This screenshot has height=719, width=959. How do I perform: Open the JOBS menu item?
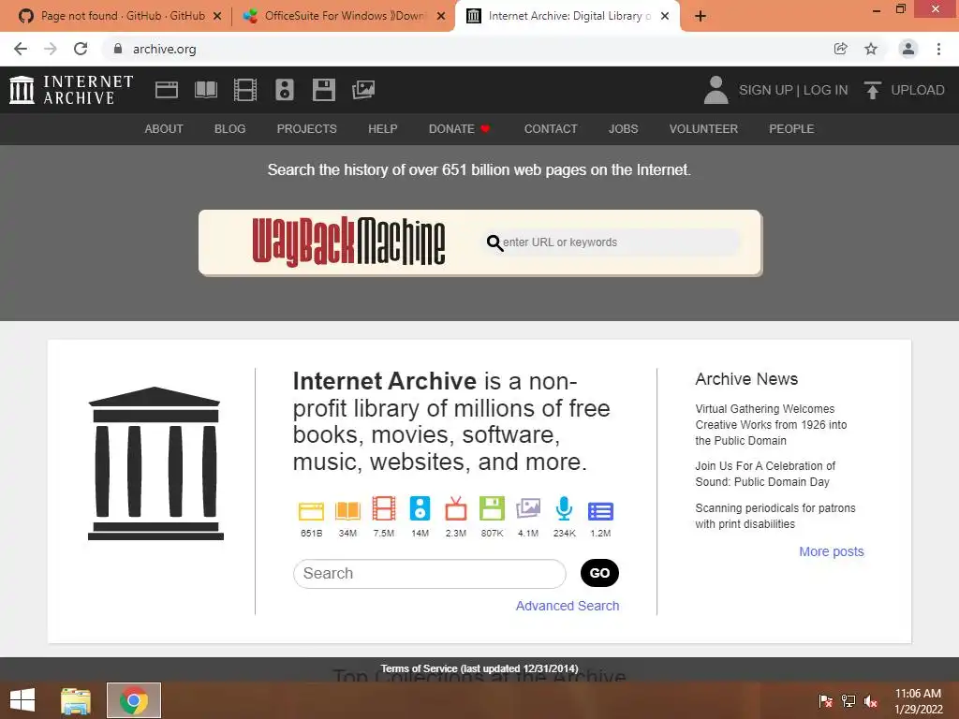623,129
